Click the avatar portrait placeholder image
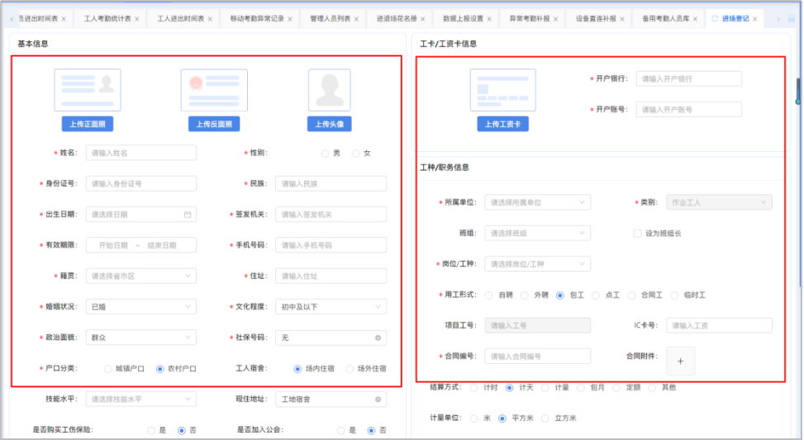The height and width of the screenshot is (440, 804). pyautogui.click(x=330, y=90)
